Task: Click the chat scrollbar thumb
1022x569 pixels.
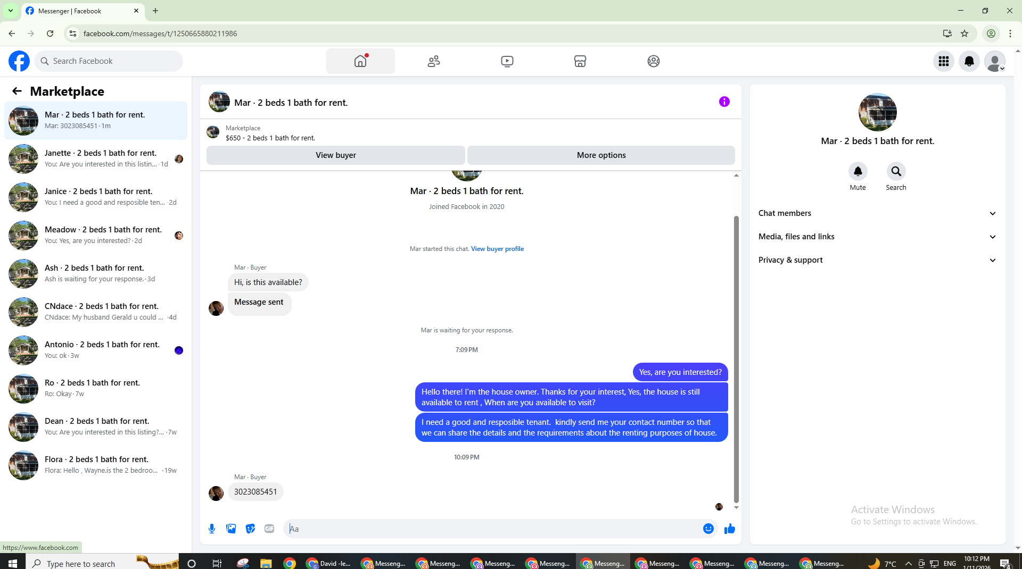Action: click(x=736, y=359)
